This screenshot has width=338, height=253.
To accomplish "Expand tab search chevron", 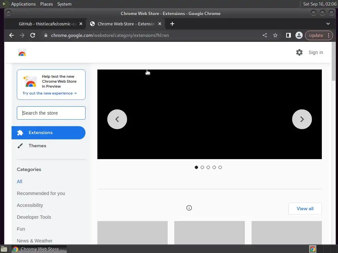I will [x=328, y=24].
